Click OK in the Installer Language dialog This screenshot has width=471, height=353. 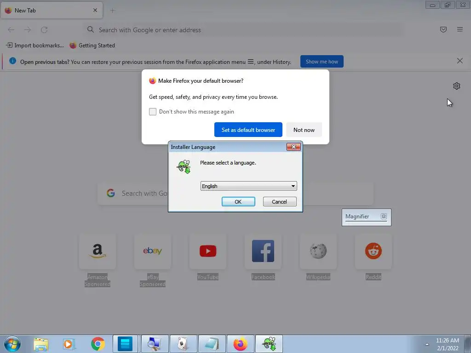point(238,201)
